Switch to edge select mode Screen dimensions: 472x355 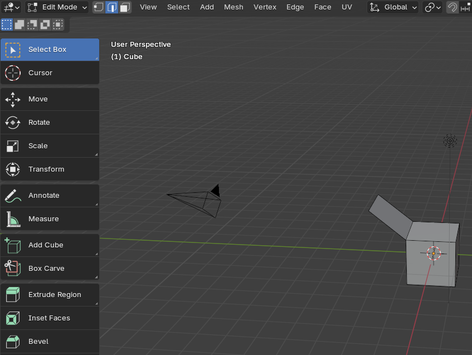(111, 7)
